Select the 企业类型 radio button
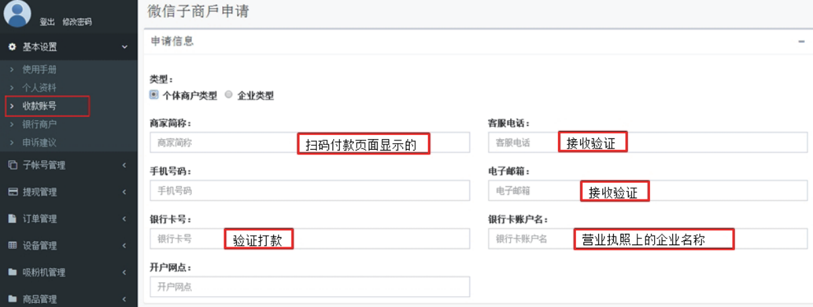The width and height of the screenshot is (813, 307). pyautogui.click(x=229, y=95)
